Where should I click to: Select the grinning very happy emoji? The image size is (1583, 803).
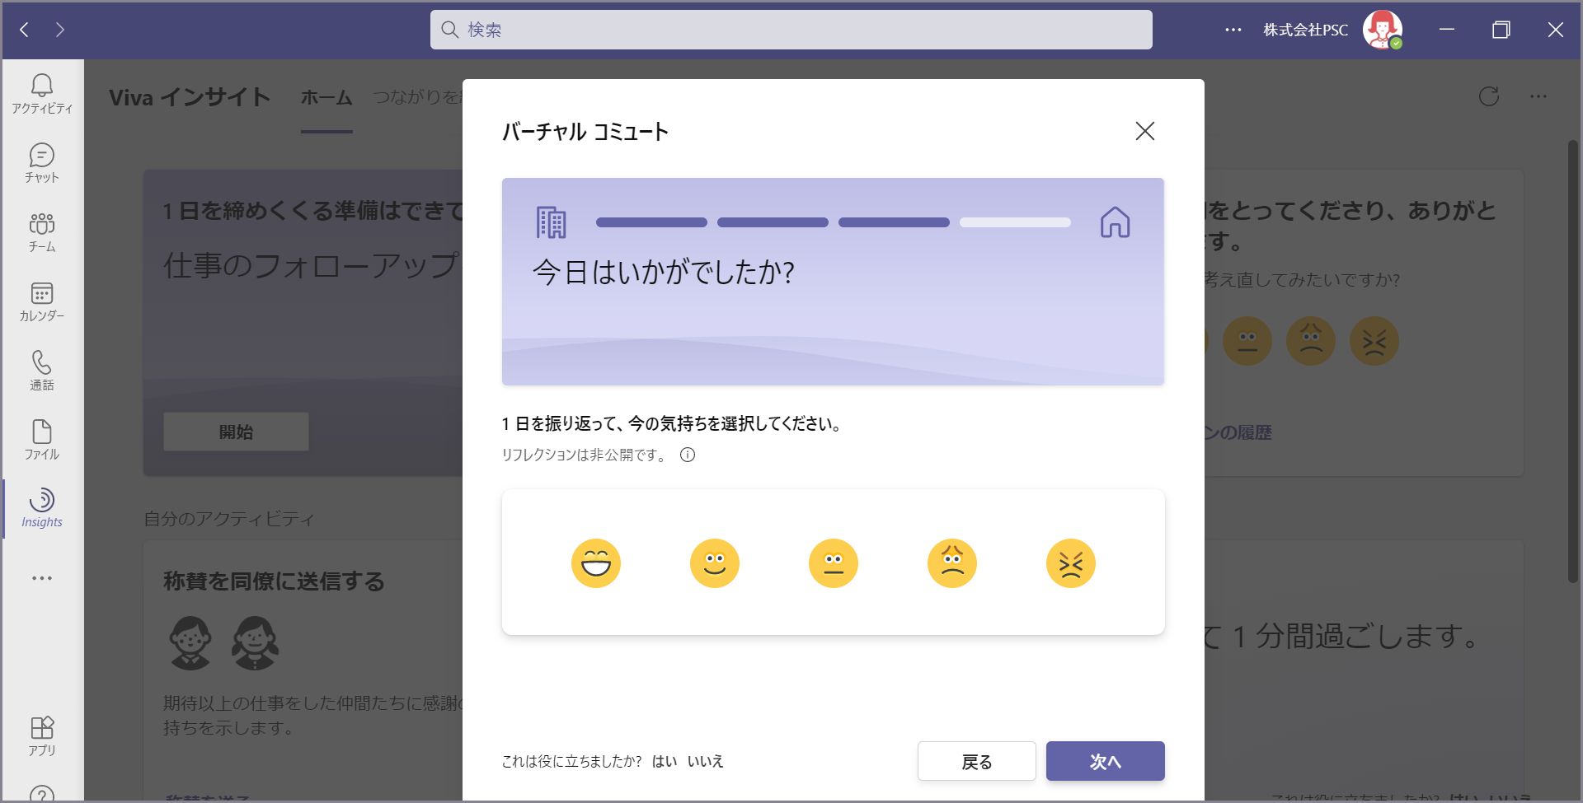596,563
